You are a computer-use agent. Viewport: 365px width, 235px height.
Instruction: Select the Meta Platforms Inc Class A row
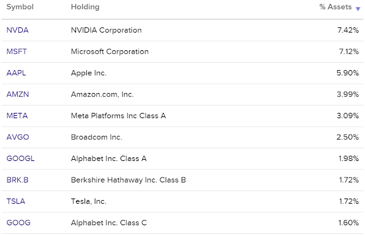click(118, 116)
